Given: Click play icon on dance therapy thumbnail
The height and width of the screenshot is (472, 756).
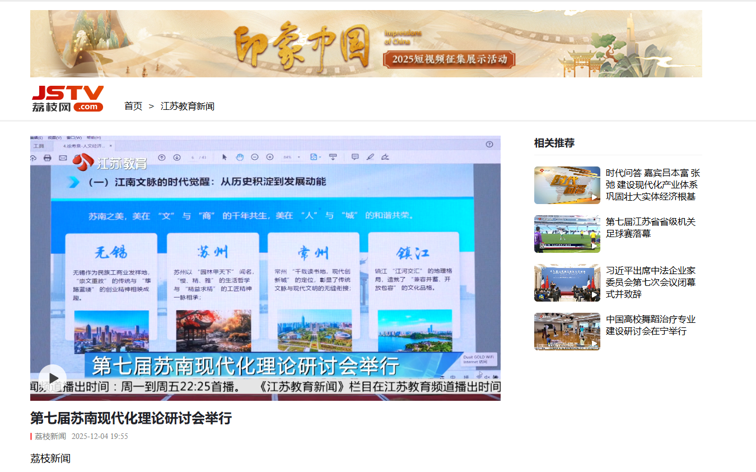Looking at the screenshot, I should pyautogui.click(x=594, y=344).
